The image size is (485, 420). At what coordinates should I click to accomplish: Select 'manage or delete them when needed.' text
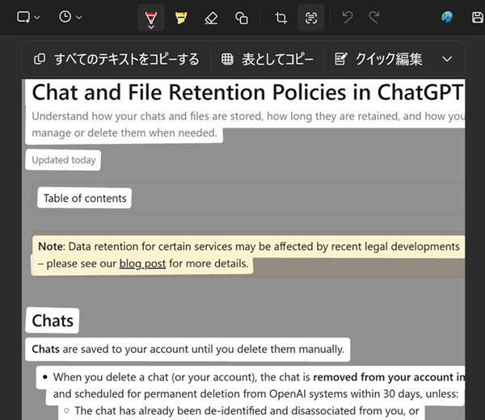124,133
